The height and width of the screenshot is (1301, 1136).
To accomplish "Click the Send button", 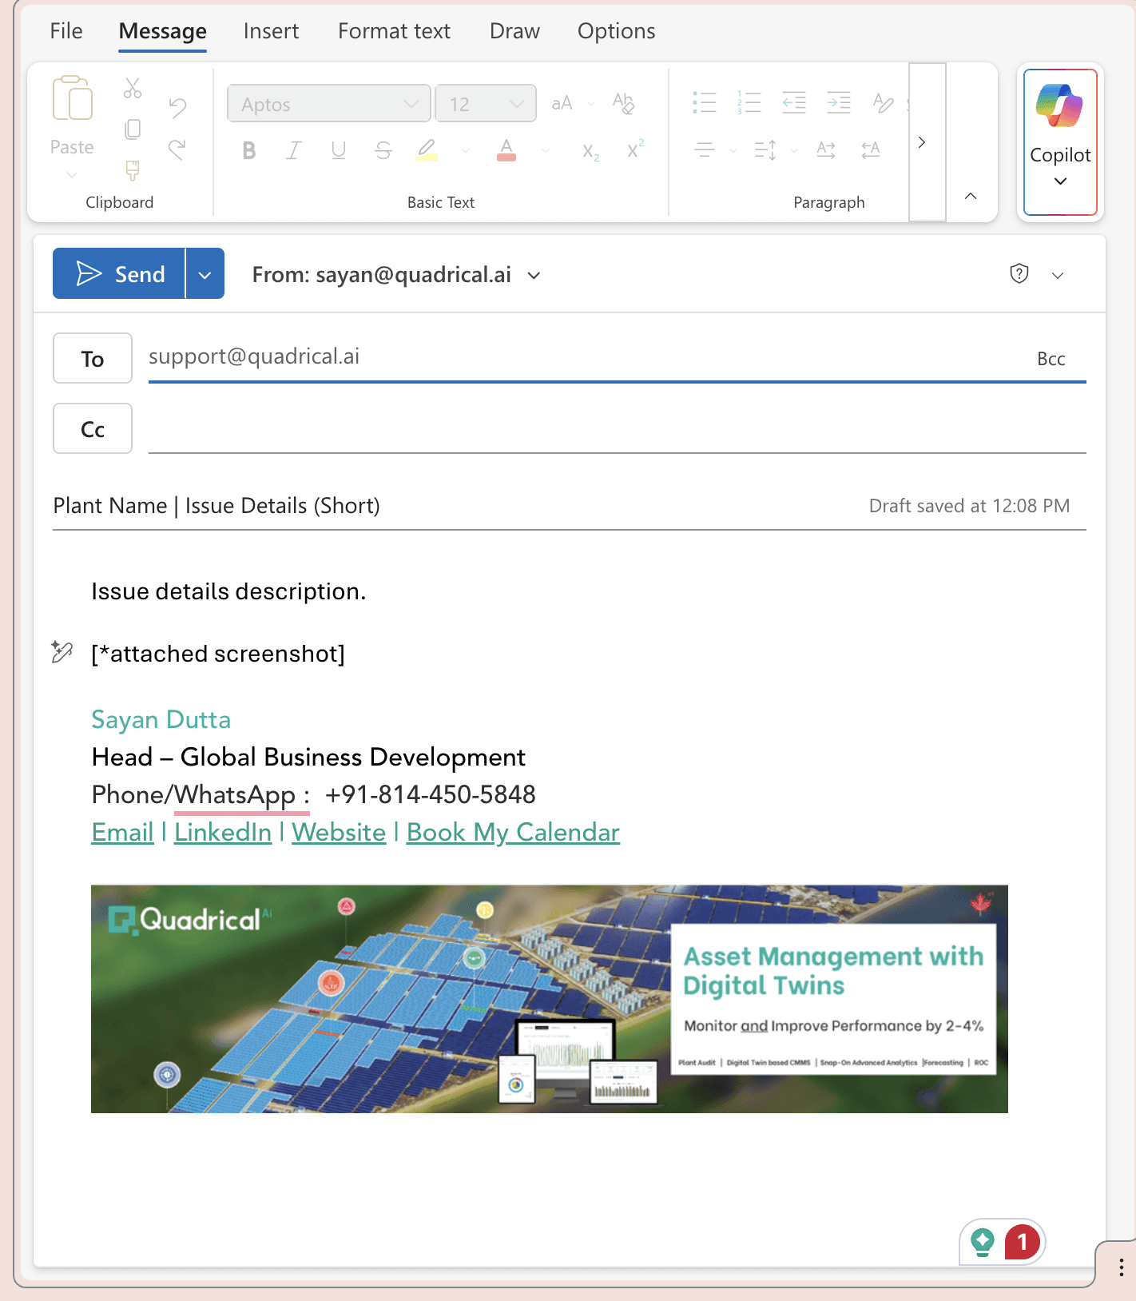I will tap(119, 274).
